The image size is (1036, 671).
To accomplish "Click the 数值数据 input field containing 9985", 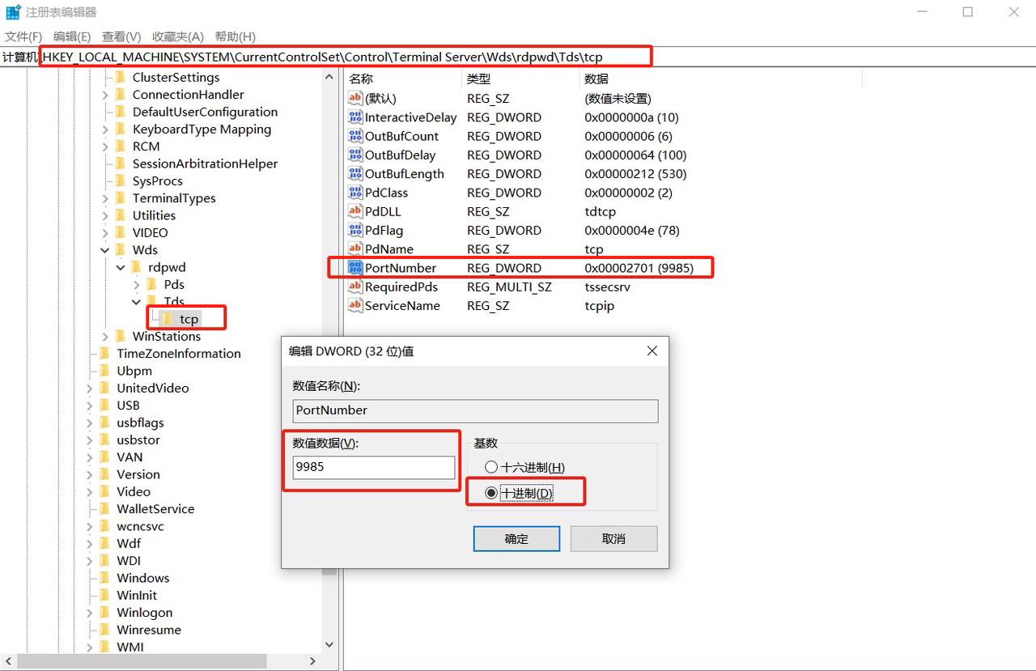I will (x=373, y=467).
